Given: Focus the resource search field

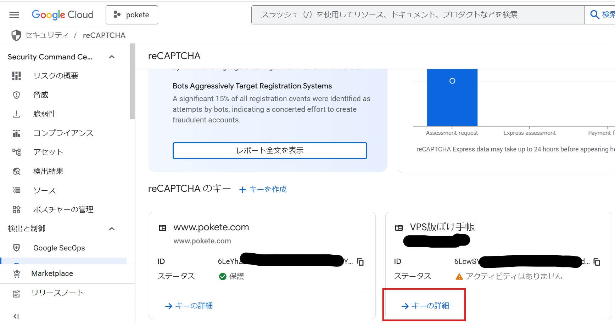Looking at the screenshot, I should point(418,15).
